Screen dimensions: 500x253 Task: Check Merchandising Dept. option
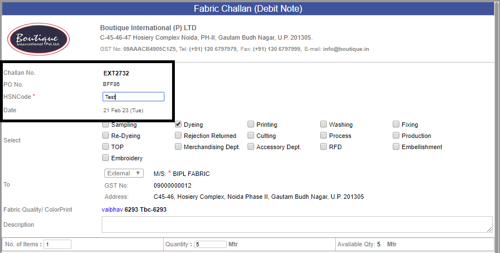[x=178, y=146]
